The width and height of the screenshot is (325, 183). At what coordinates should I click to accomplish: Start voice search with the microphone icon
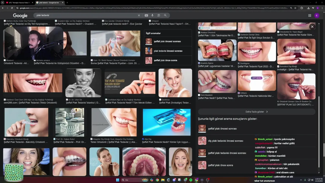click(x=152, y=15)
